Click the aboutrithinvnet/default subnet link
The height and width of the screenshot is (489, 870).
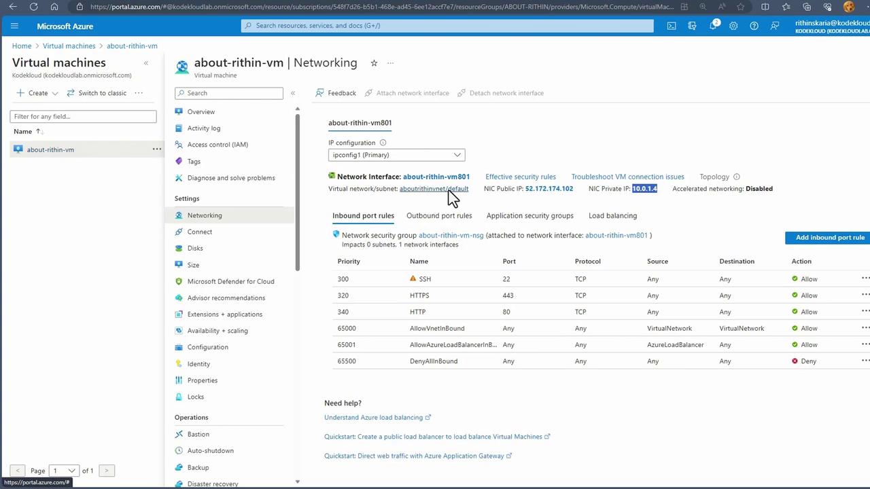[x=434, y=189]
